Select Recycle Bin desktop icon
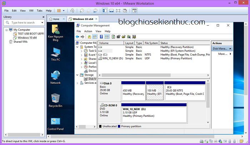This screenshot has width=250, height=145. (55, 100)
